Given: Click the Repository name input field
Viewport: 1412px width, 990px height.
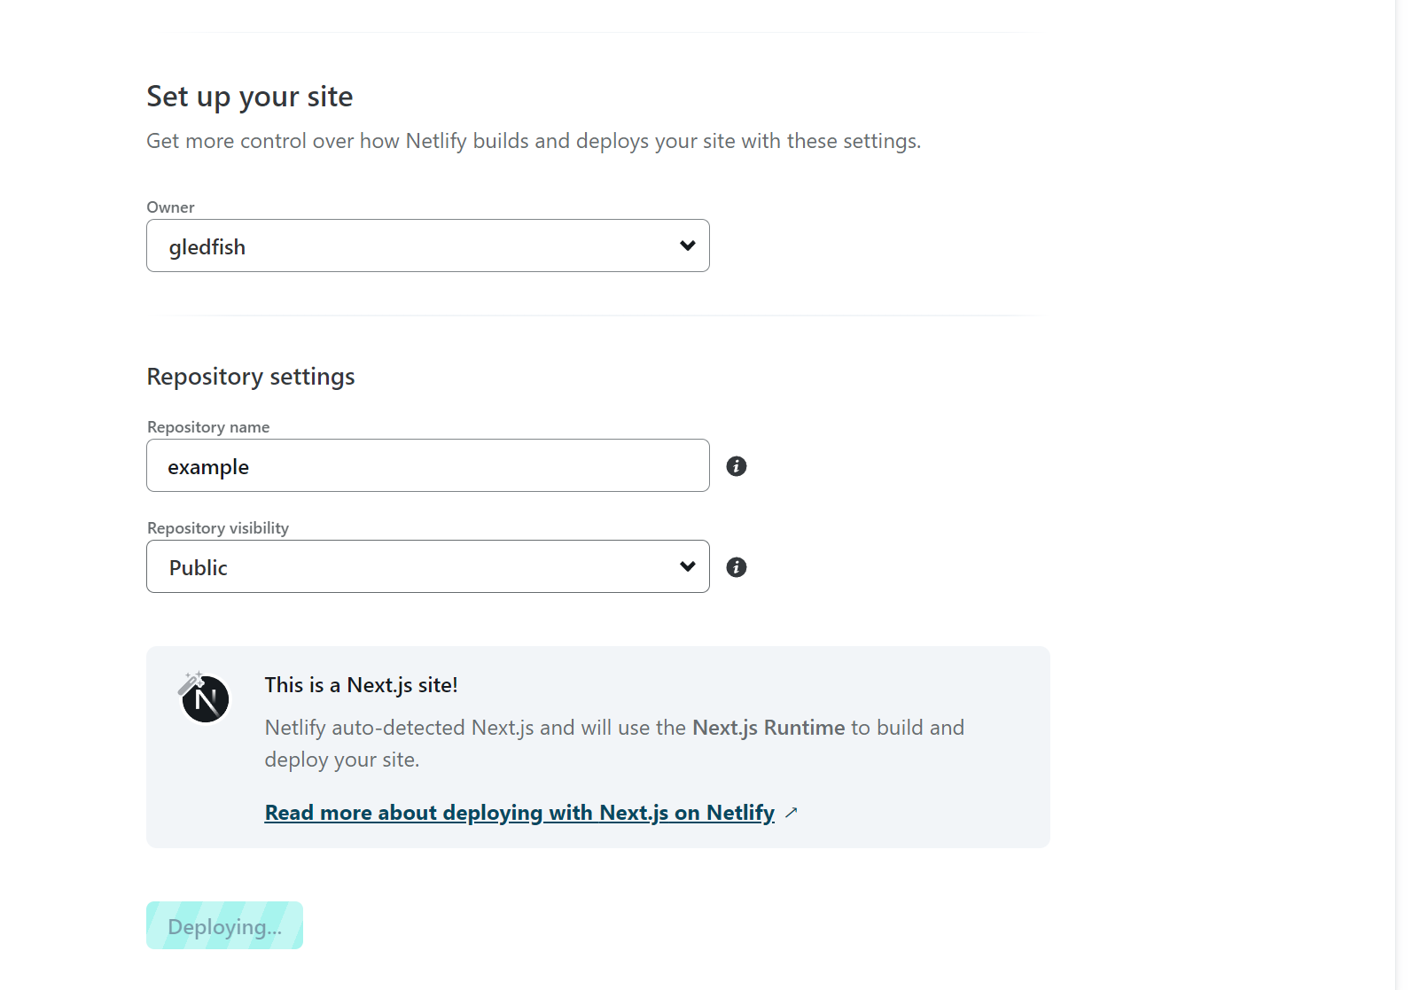Looking at the screenshot, I should (427, 465).
